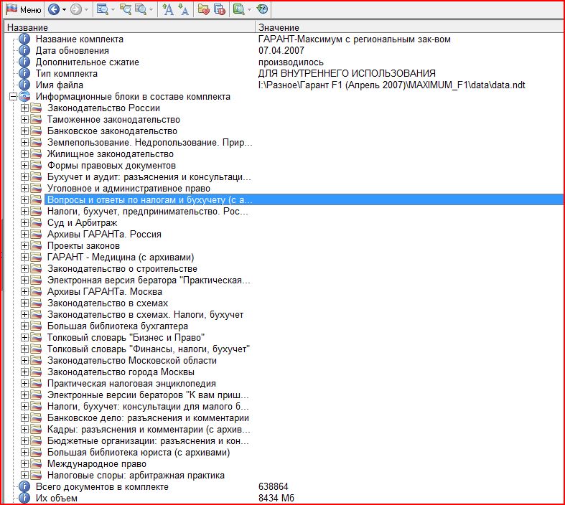The image size is (565, 505).
Task: Select Большая библиотека юриста (с архивами)
Action: pyautogui.click(x=139, y=453)
